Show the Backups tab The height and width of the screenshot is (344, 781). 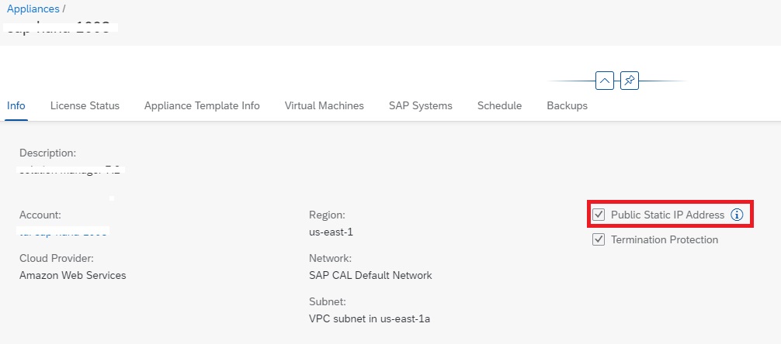567,105
